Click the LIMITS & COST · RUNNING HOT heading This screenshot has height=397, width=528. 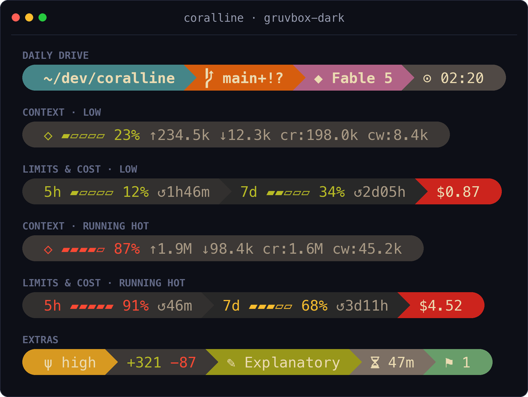(x=104, y=283)
